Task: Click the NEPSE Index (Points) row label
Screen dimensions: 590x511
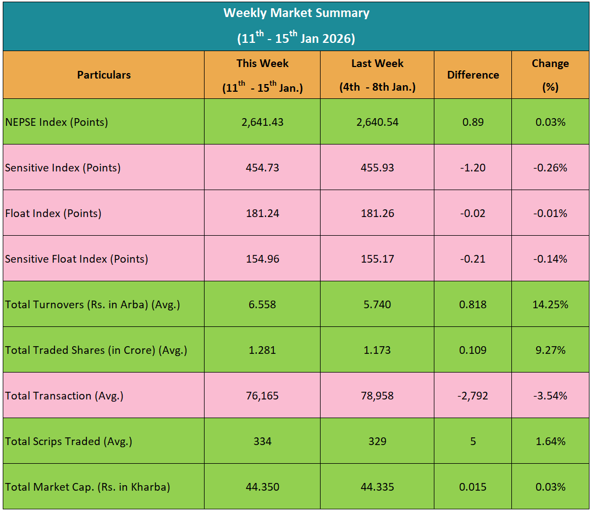Action: point(57,122)
